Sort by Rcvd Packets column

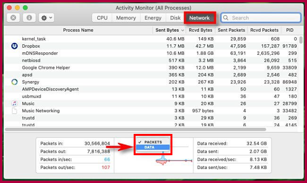264,30
